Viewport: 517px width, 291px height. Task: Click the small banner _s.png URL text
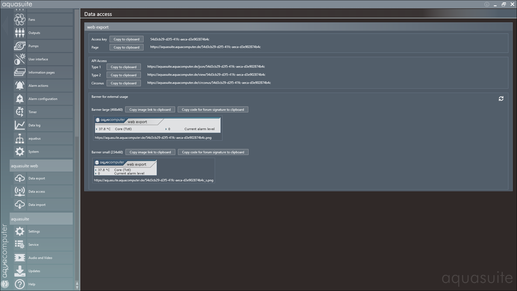[x=153, y=180]
